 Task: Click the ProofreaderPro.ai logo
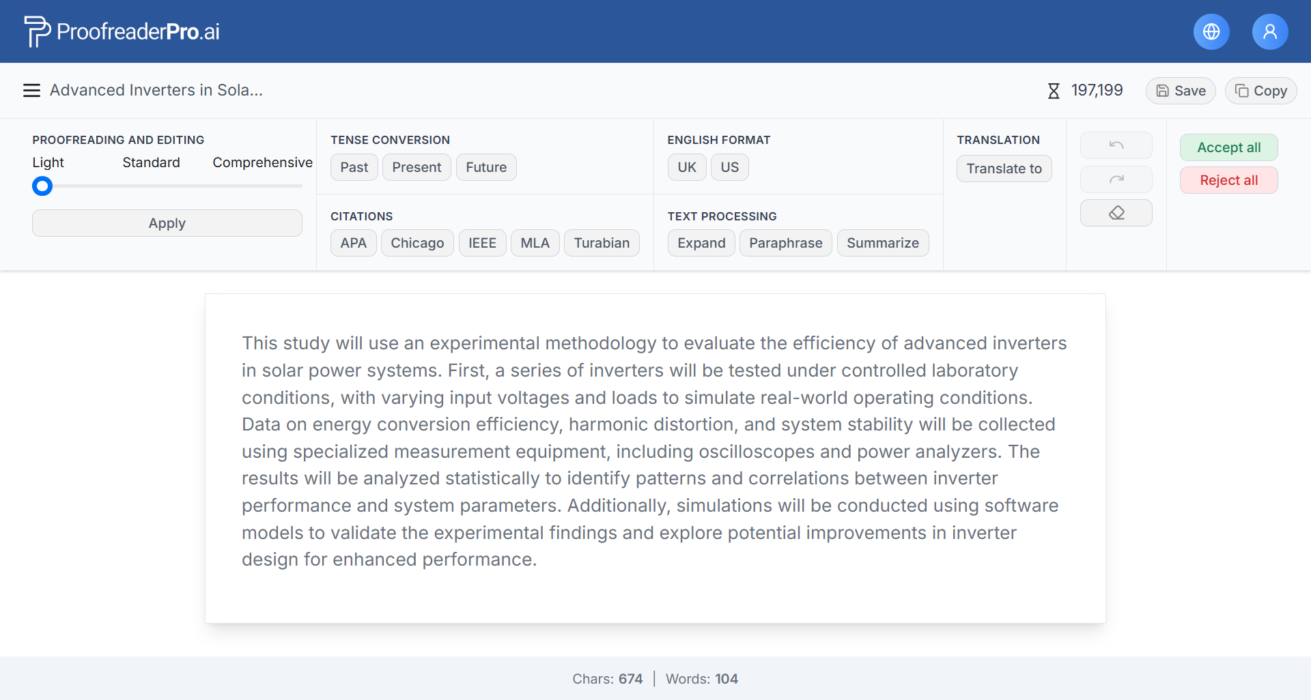[x=122, y=31]
